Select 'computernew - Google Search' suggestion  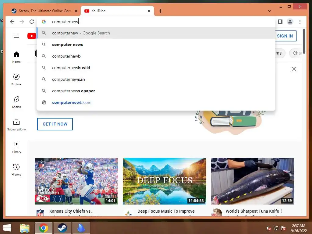tap(156, 33)
